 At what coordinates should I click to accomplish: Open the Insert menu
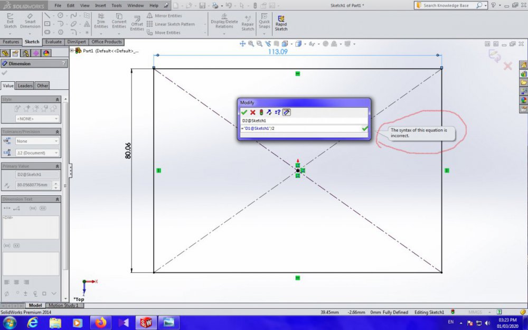click(100, 5)
